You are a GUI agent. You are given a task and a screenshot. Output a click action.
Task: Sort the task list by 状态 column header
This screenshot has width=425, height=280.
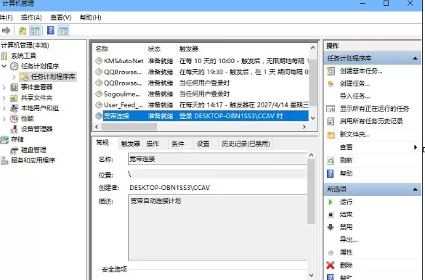click(x=160, y=49)
